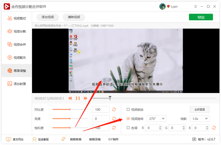Open the 倍数 1.0x speed dropdown
Image resolution: width=221 pixels, height=145 pixels.
tap(199, 118)
